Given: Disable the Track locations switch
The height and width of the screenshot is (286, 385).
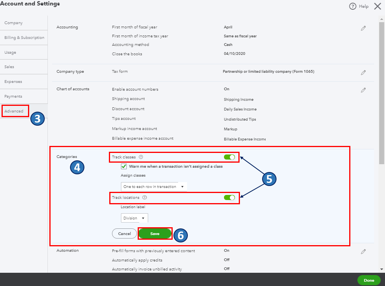Looking at the screenshot, I should click(x=229, y=198).
